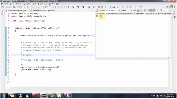Open the Run menu

(x=46, y=4)
